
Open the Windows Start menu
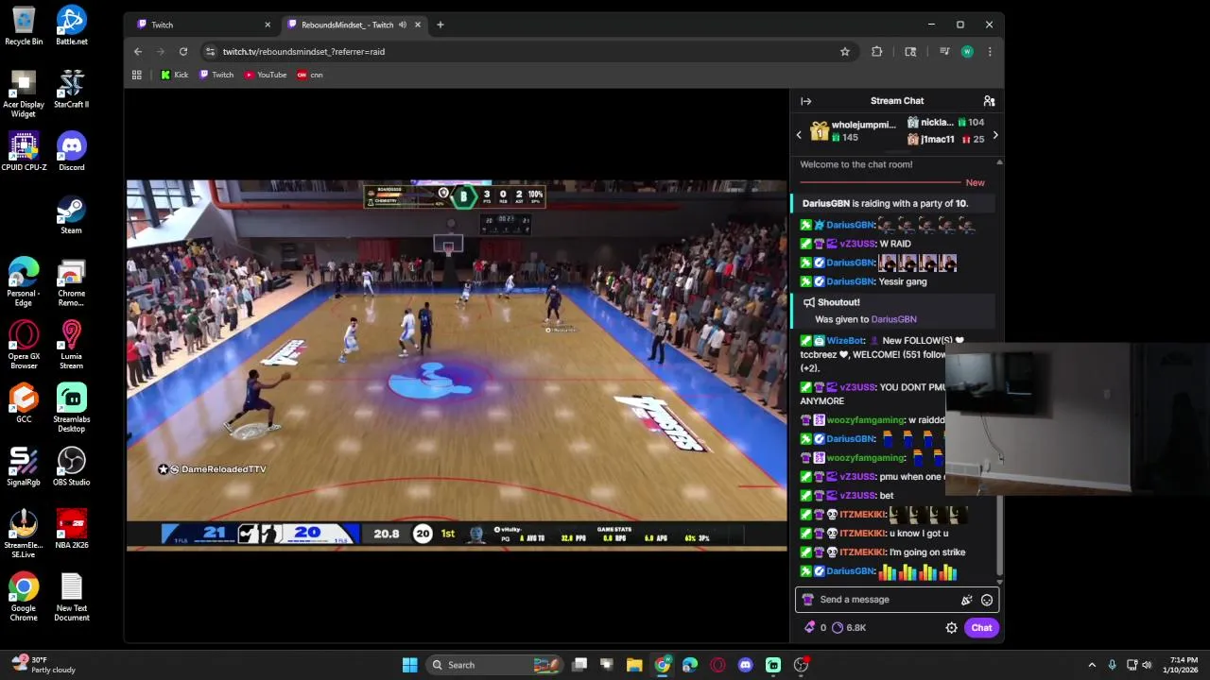(x=409, y=665)
